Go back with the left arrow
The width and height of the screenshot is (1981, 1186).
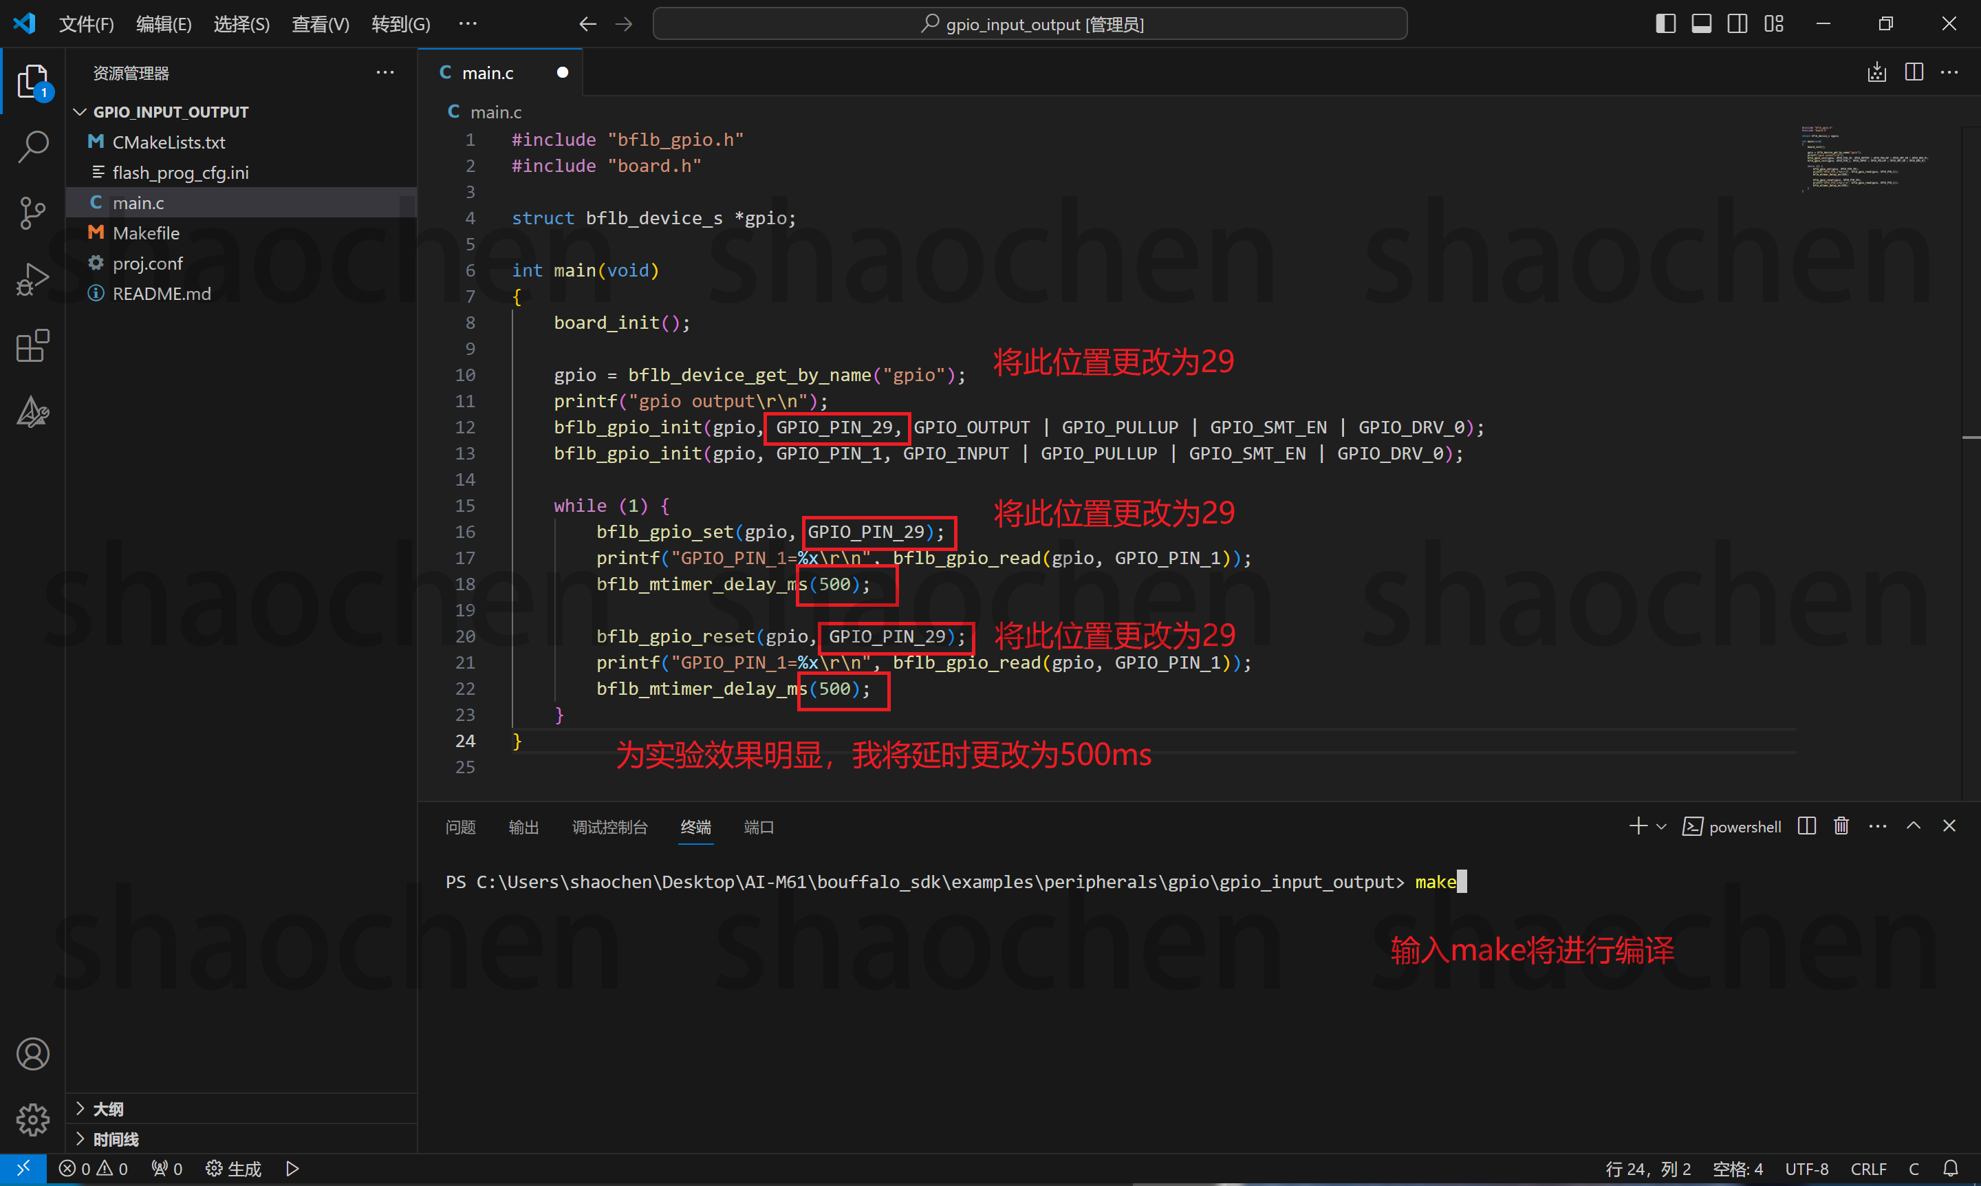(588, 24)
